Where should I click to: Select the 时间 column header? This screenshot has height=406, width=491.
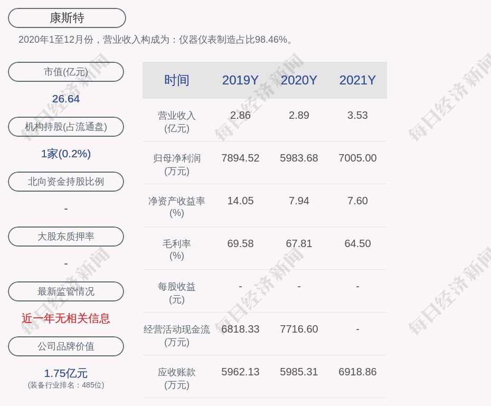(x=177, y=80)
